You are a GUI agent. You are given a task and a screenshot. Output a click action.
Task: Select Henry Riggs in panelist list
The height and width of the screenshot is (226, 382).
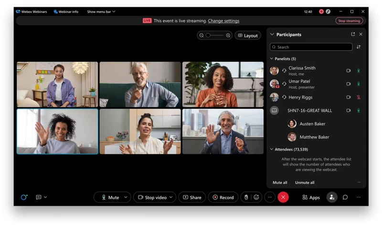(x=316, y=97)
